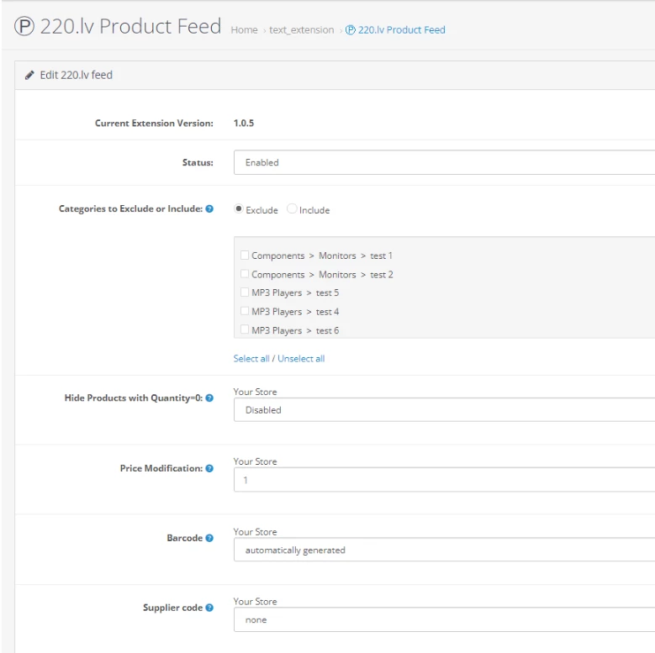Expand the Barcode dropdown set to automatically generated
655x653 pixels.
tap(444, 550)
